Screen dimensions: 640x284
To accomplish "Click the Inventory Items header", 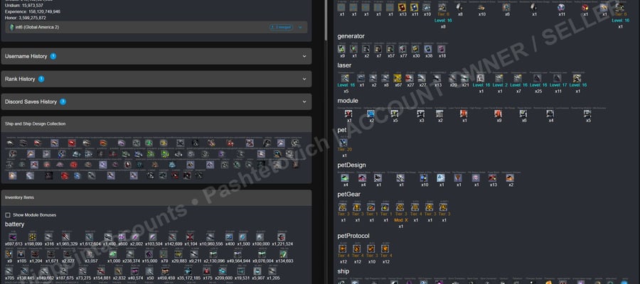I will click(x=156, y=197).
